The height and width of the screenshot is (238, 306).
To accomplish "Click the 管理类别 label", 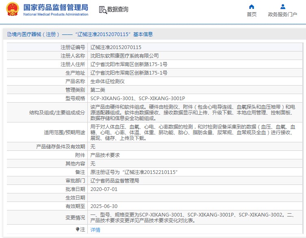I will (75, 90).
